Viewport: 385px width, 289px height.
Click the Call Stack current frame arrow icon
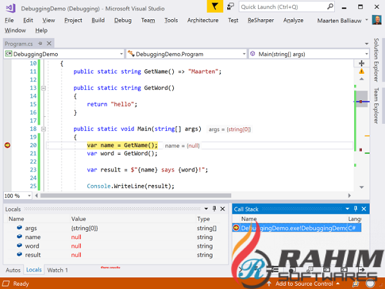point(236,228)
